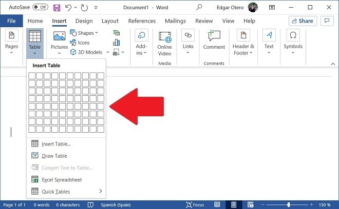Open the Mailings tab
The image size is (339, 209).
pyautogui.click(x=175, y=21)
